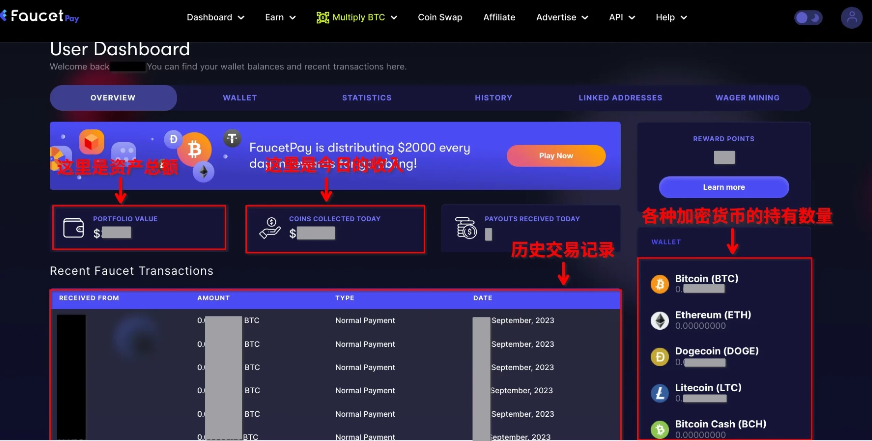Click the Portfolio Value card
872x441 pixels.
139,227
